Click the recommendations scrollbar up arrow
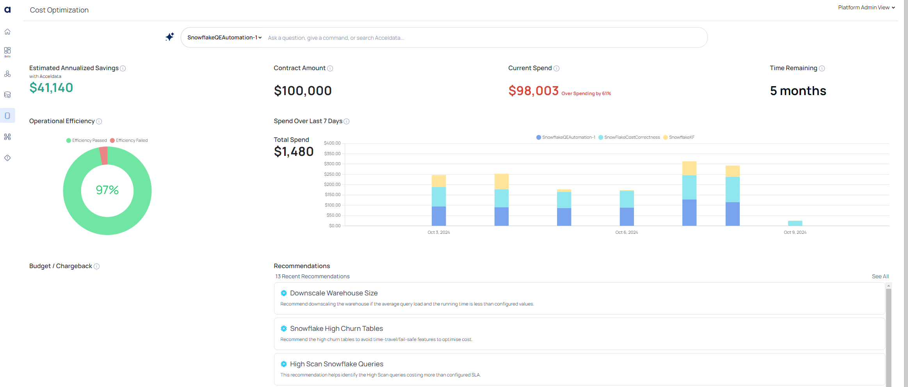This screenshot has width=908, height=387. [x=888, y=286]
